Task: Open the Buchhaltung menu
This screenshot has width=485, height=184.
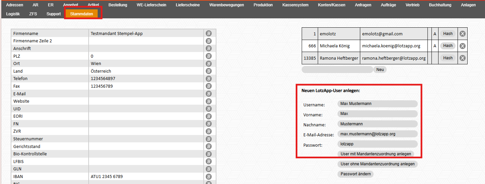Action: pos(440,5)
